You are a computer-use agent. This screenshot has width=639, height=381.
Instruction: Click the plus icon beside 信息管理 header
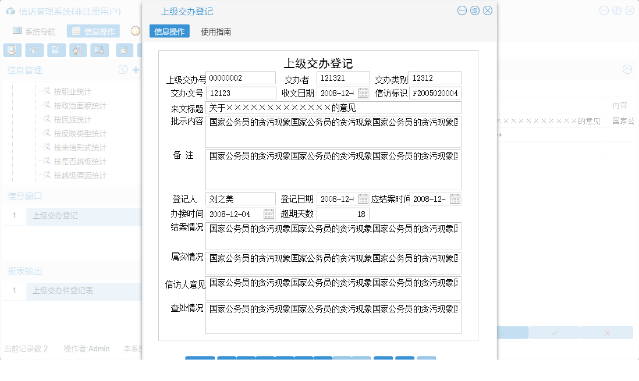pyautogui.click(x=136, y=69)
